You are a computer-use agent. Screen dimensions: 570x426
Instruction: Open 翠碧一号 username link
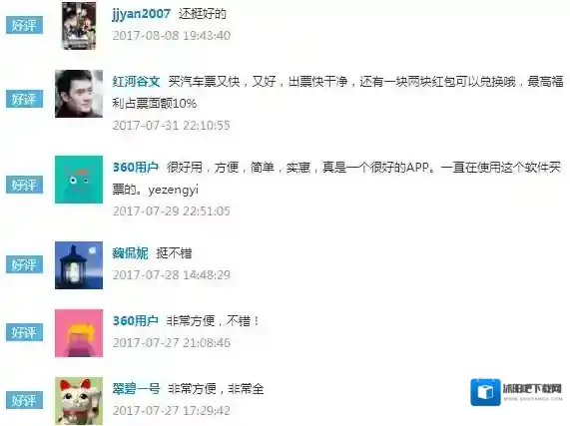coord(136,389)
